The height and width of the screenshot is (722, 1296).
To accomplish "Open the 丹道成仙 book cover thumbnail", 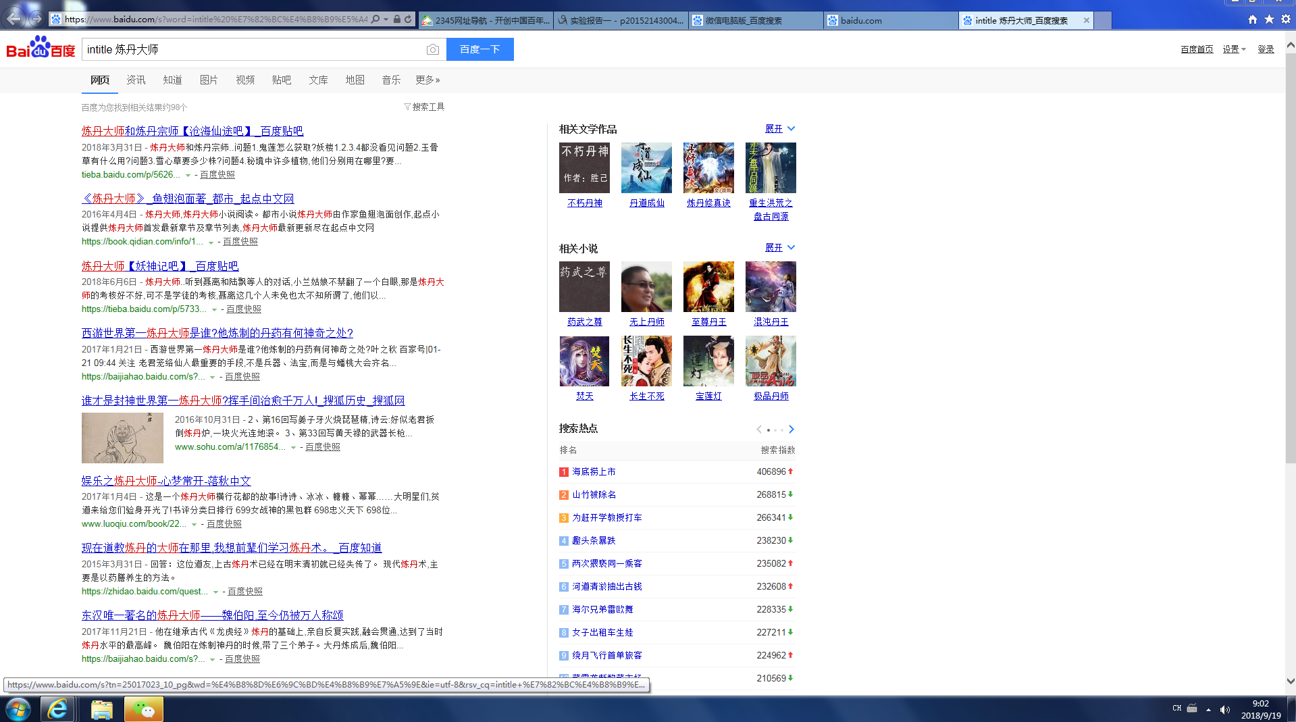I will pos(646,167).
